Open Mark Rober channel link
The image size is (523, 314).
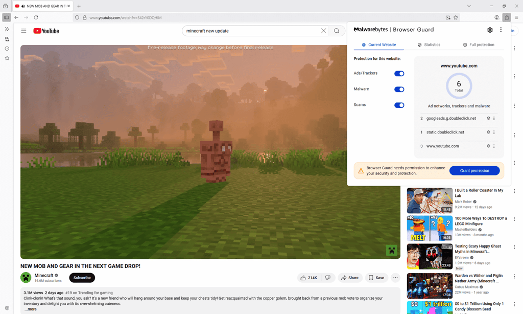(463, 202)
